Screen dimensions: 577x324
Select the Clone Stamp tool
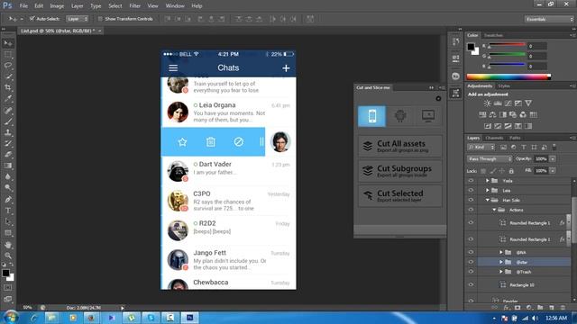[8, 132]
